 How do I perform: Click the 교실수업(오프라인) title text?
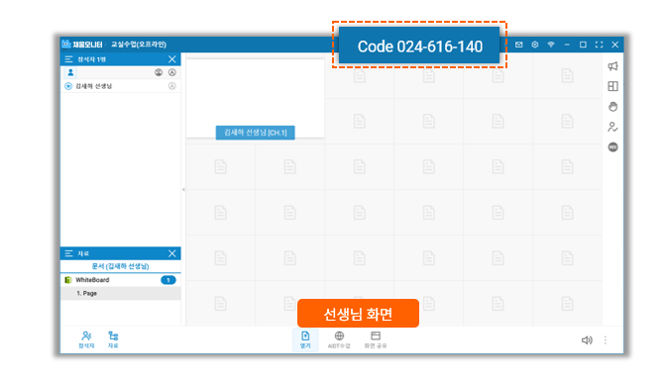(x=139, y=45)
